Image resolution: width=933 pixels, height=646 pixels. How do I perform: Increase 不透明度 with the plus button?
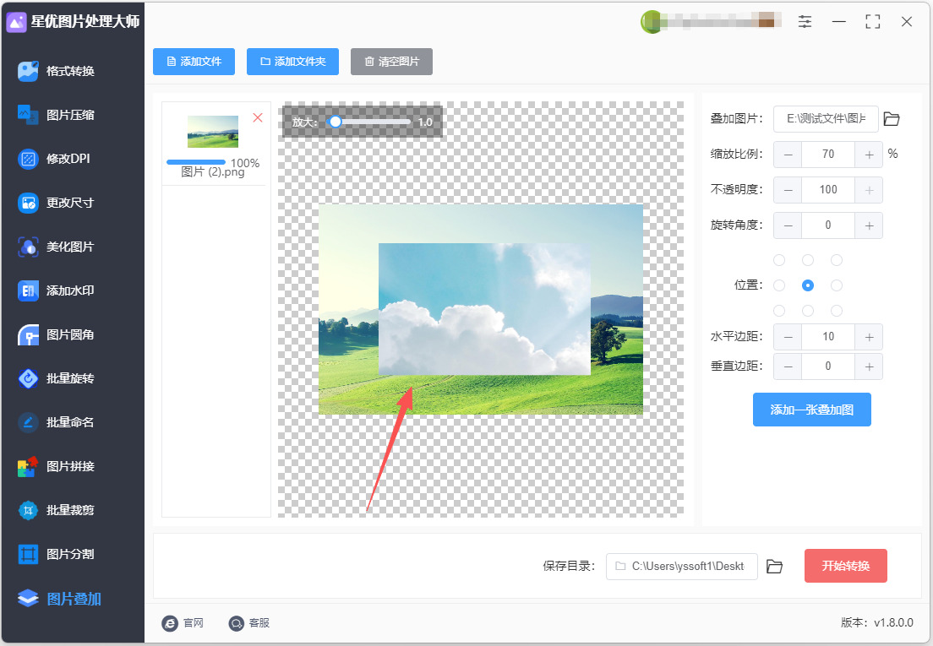click(x=869, y=190)
